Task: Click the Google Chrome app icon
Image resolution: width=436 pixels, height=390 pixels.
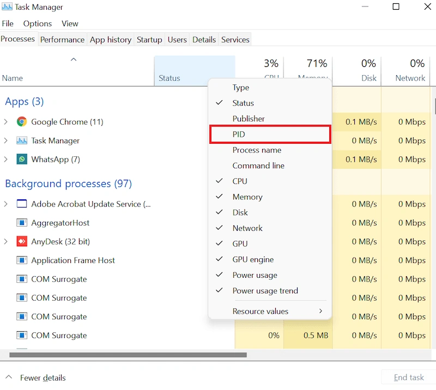Action: pos(22,122)
